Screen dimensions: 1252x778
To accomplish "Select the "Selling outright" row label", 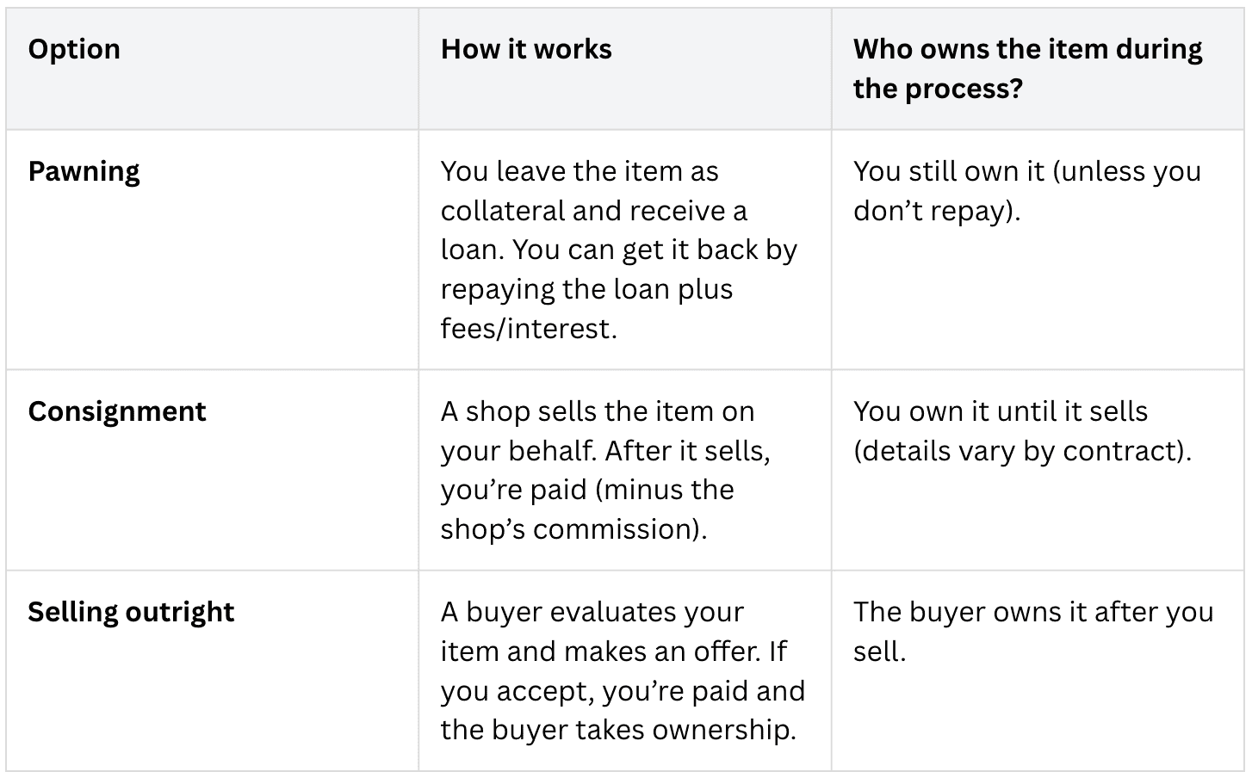I will [x=131, y=612].
